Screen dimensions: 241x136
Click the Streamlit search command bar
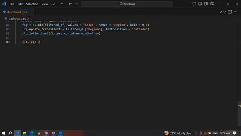[x=127, y=4]
